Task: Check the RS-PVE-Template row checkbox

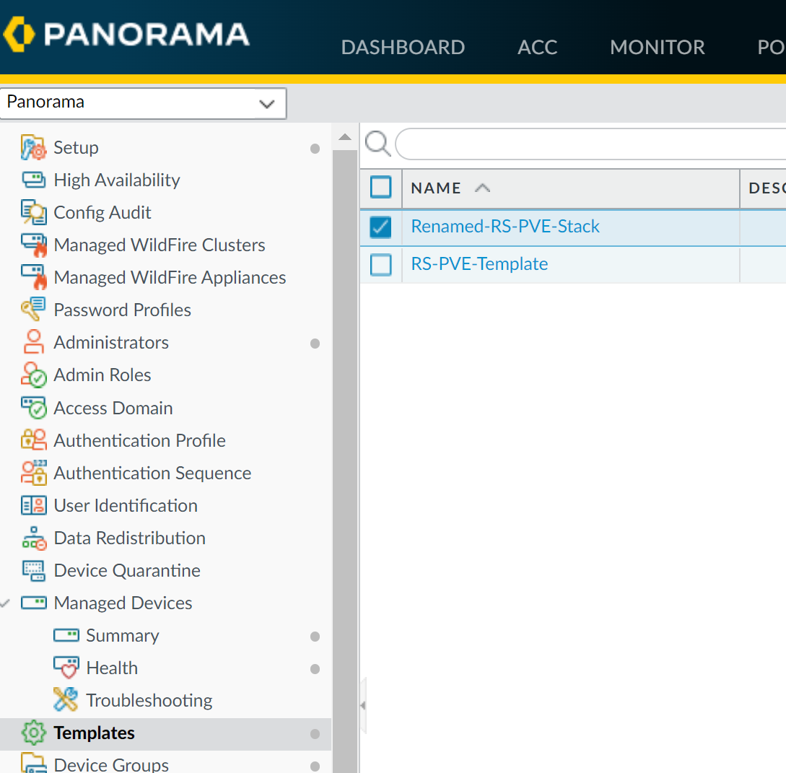Action: tap(380, 264)
